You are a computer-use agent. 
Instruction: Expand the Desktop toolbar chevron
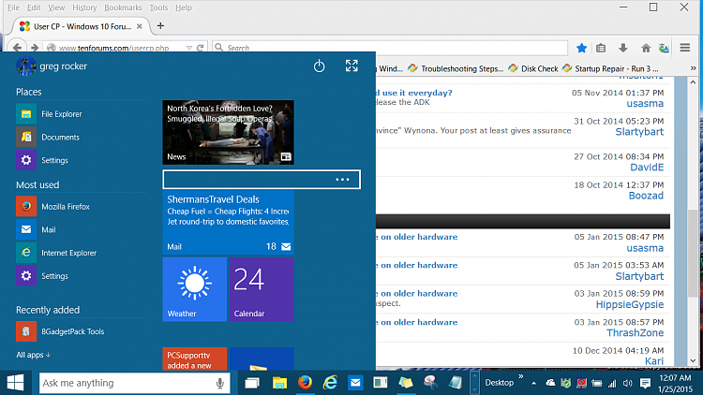[x=521, y=376]
